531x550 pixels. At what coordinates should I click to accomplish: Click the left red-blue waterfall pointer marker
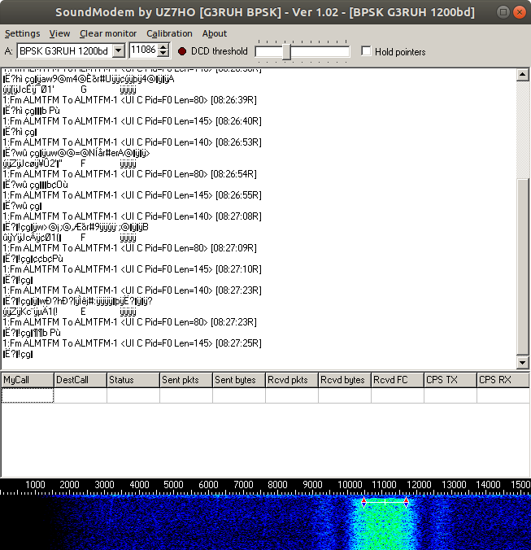pyautogui.click(x=363, y=502)
